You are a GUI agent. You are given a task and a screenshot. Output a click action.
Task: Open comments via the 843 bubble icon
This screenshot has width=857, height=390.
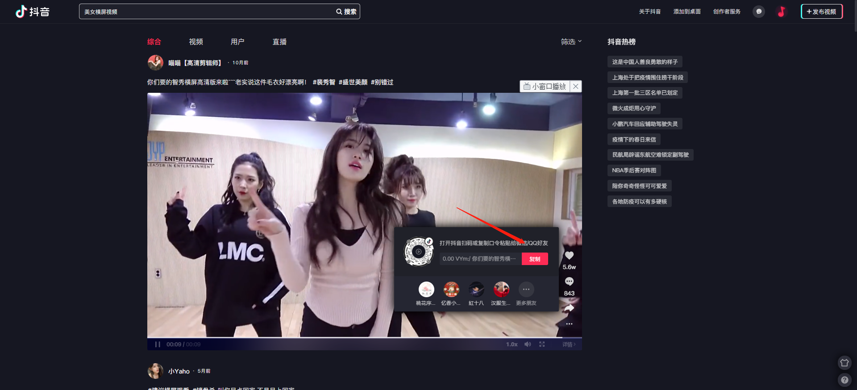[x=569, y=282]
